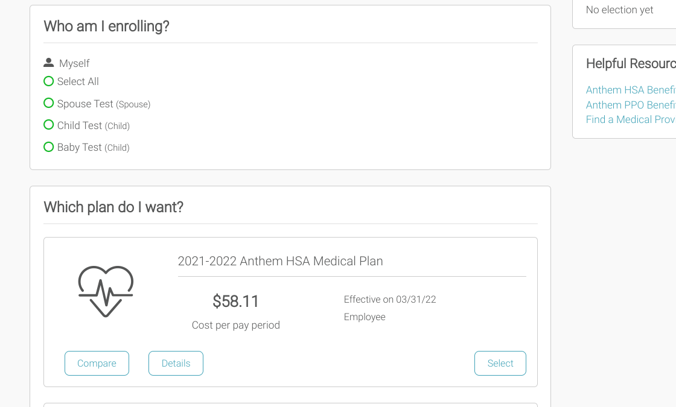Click the Myself person icon

(x=49, y=63)
